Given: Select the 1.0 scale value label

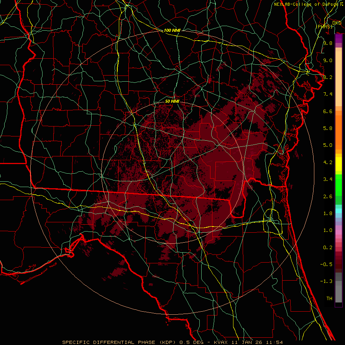Looking at the screenshot, I should click(x=328, y=230).
